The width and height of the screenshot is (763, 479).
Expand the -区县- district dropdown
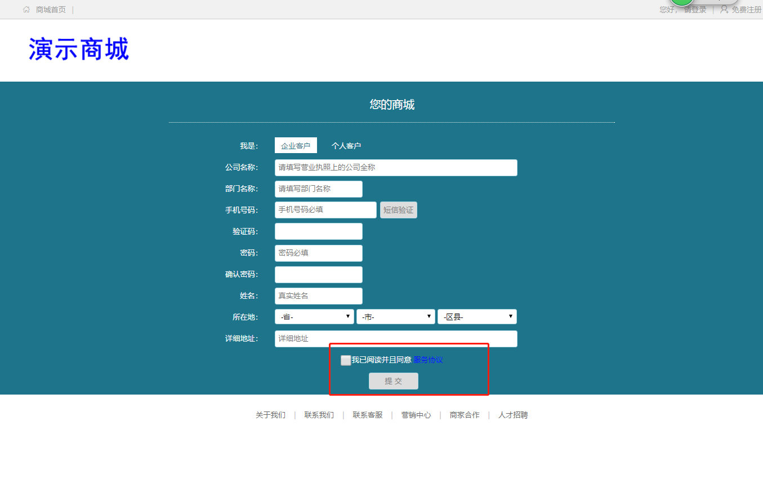click(477, 317)
